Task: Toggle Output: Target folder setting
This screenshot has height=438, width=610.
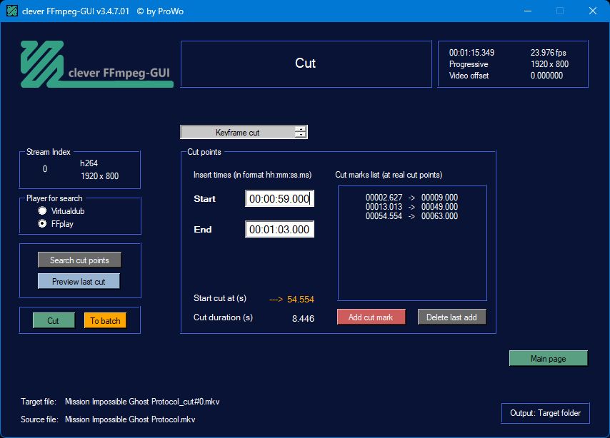Action: pos(546,413)
